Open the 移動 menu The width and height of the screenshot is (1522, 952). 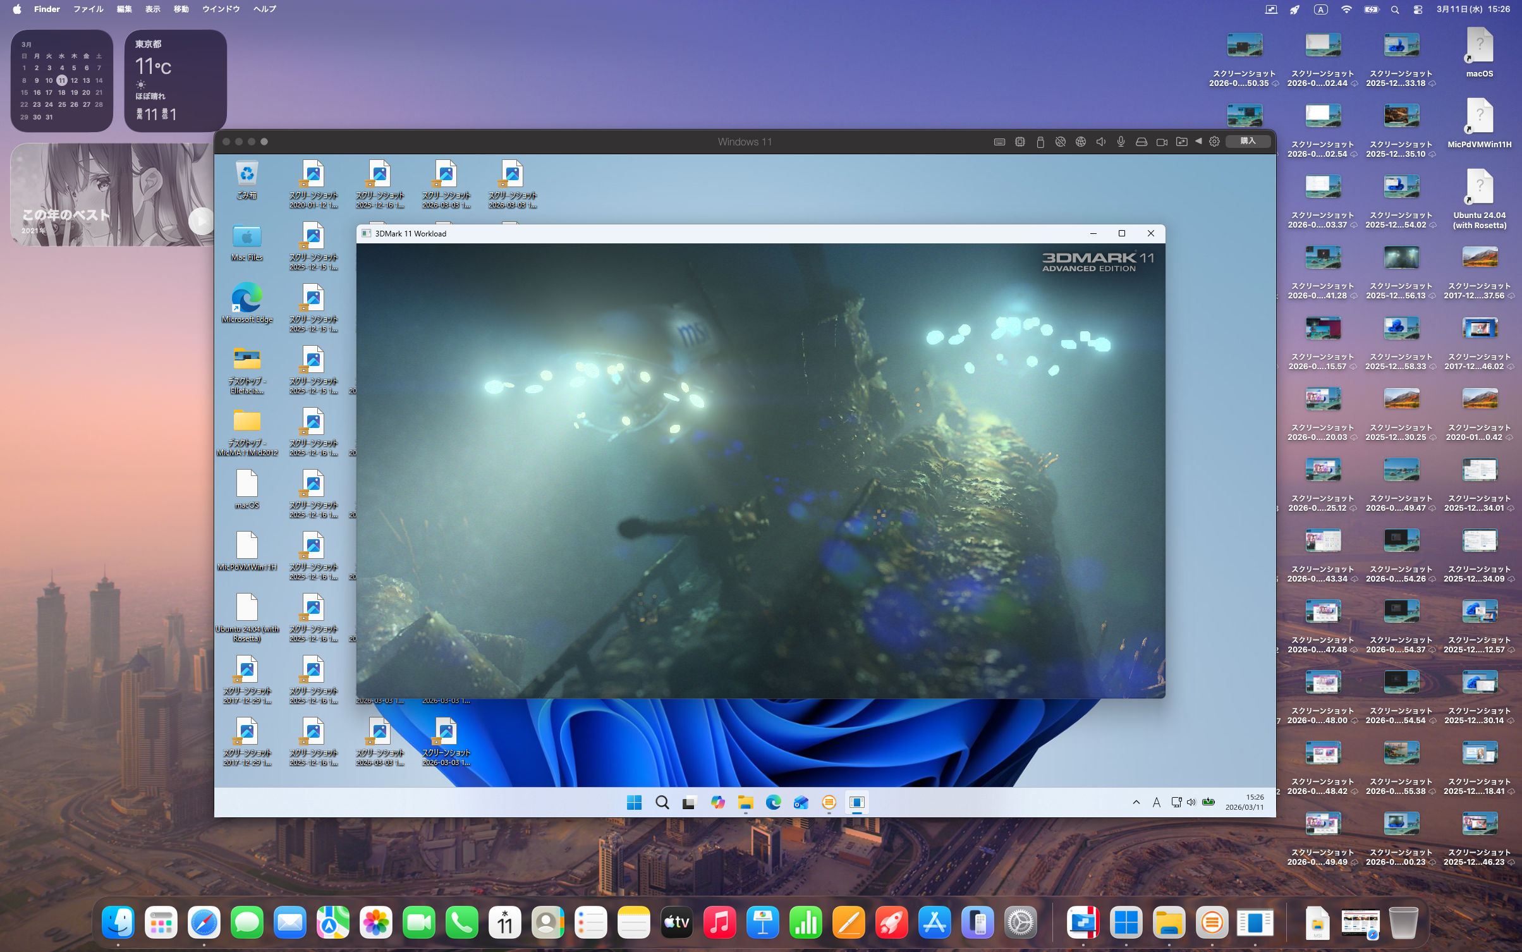[x=181, y=9]
